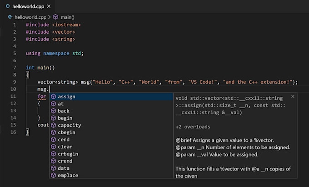Screen dimensions: 309x187
Task: Click the int main() declaration
Action: pos(40,68)
